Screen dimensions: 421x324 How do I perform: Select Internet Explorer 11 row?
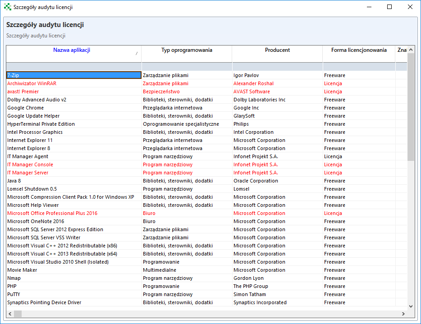pyautogui.click(x=207, y=140)
